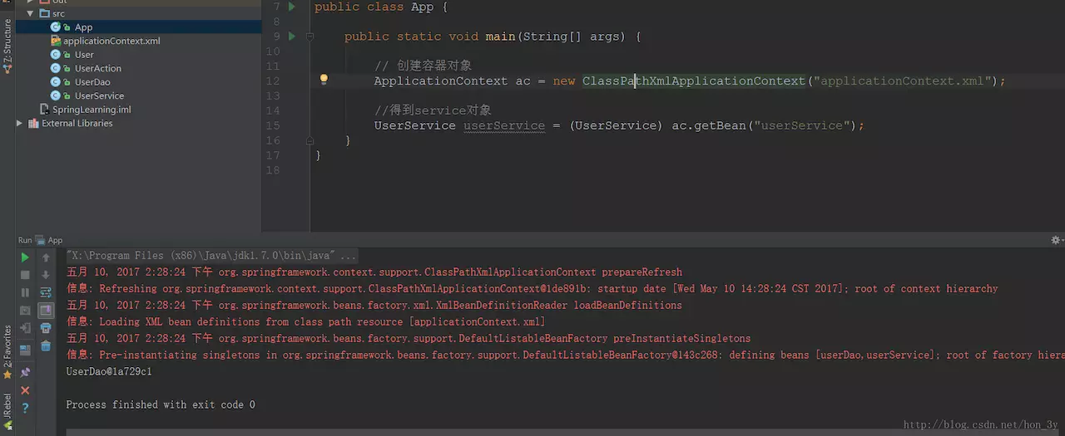Open Help via question mark icon
1065x436 pixels.
pyautogui.click(x=25, y=408)
